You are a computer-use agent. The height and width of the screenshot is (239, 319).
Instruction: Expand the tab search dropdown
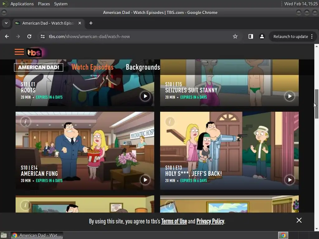tap(6, 23)
